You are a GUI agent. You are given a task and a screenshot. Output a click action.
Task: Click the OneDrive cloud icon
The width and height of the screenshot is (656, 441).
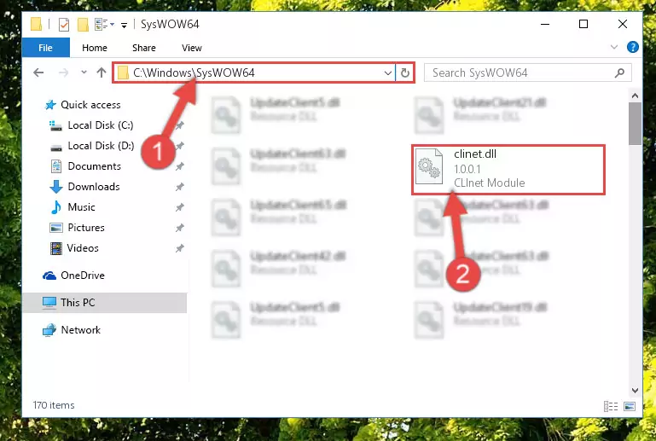click(x=49, y=276)
